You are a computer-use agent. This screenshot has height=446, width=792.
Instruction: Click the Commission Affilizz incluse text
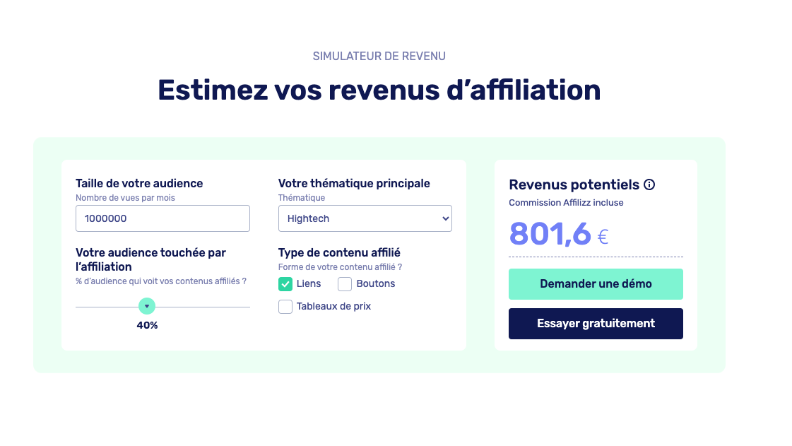(x=566, y=203)
